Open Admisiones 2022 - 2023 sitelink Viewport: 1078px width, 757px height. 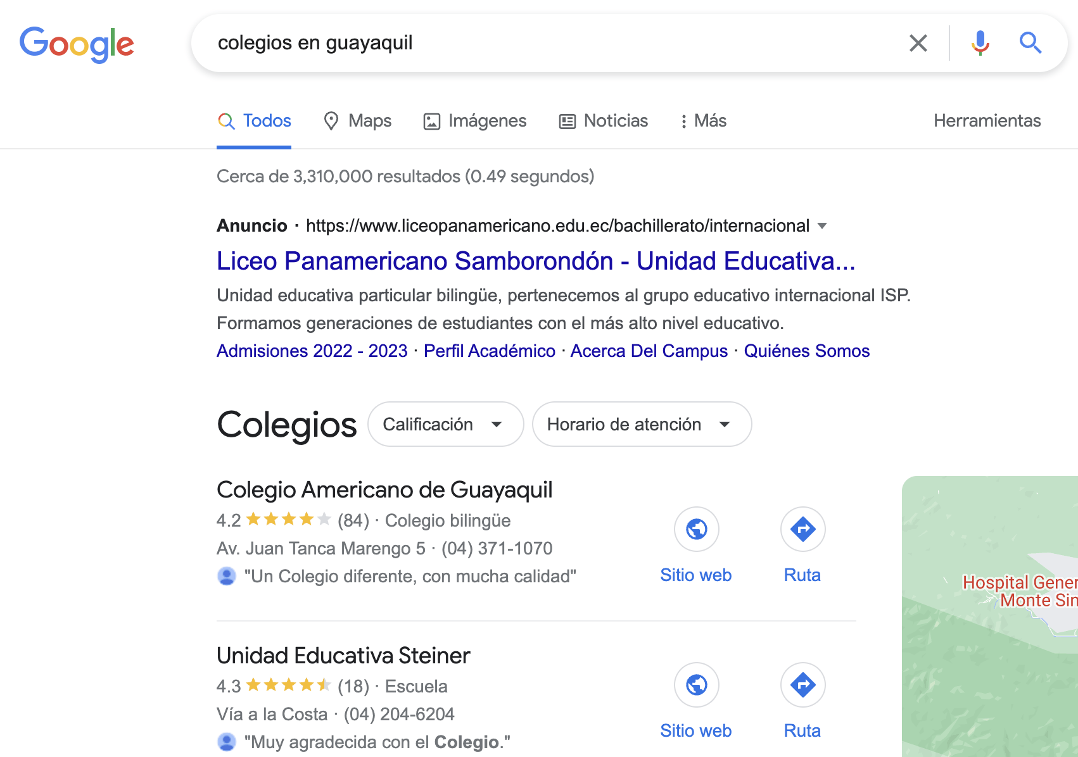312,351
